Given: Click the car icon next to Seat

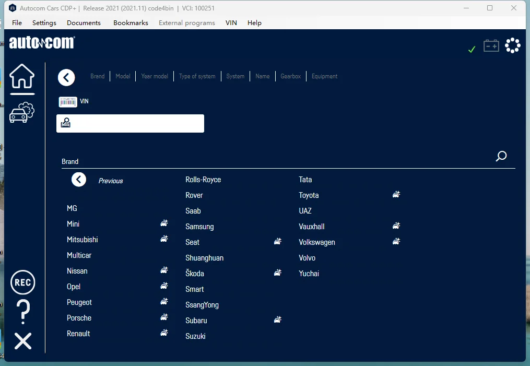Looking at the screenshot, I should pyautogui.click(x=278, y=241).
